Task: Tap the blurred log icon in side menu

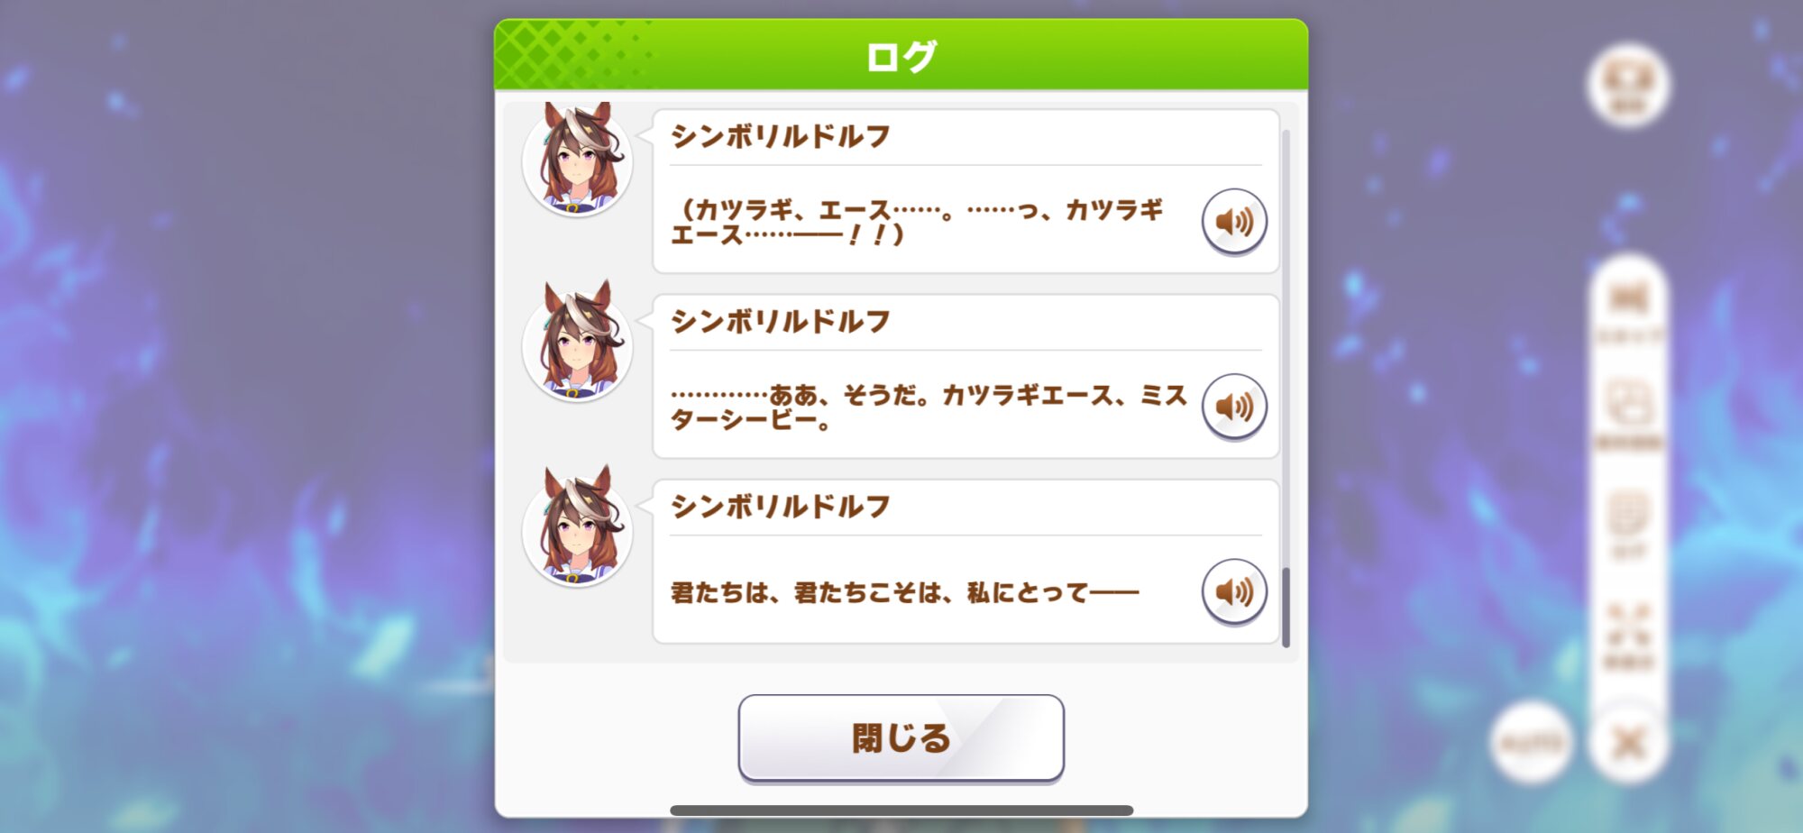Action: (x=1629, y=527)
